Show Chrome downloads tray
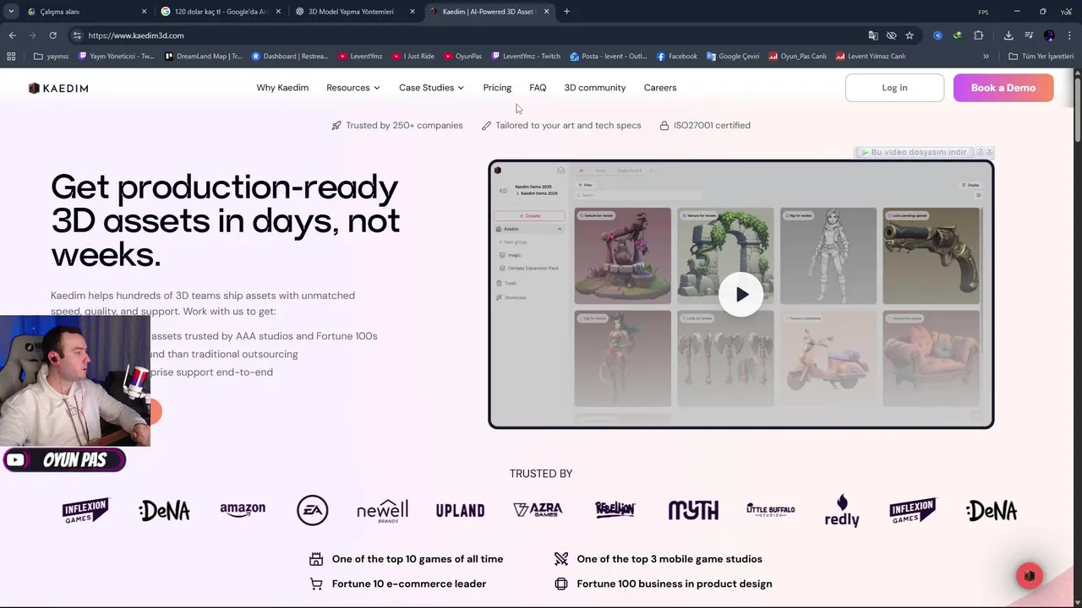The image size is (1082, 608). [1008, 35]
